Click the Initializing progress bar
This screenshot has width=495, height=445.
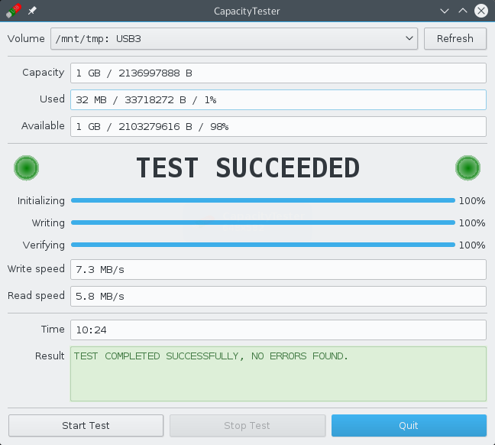click(x=263, y=200)
